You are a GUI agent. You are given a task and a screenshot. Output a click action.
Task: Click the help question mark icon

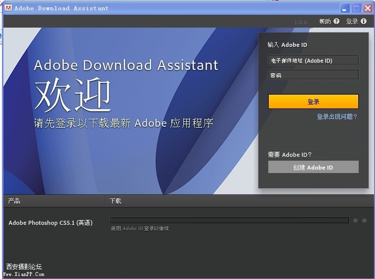click(x=336, y=22)
